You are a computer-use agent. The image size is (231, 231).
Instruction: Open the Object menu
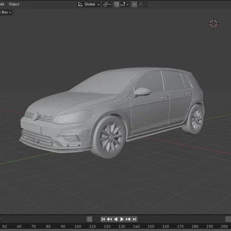pyautogui.click(x=14, y=4)
